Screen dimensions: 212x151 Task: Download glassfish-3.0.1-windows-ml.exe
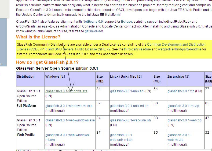click(69, 106)
